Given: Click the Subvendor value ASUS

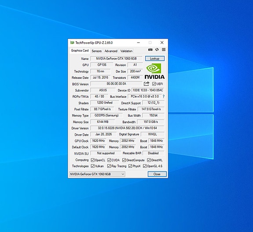Looking at the screenshot, I should pos(103,90).
